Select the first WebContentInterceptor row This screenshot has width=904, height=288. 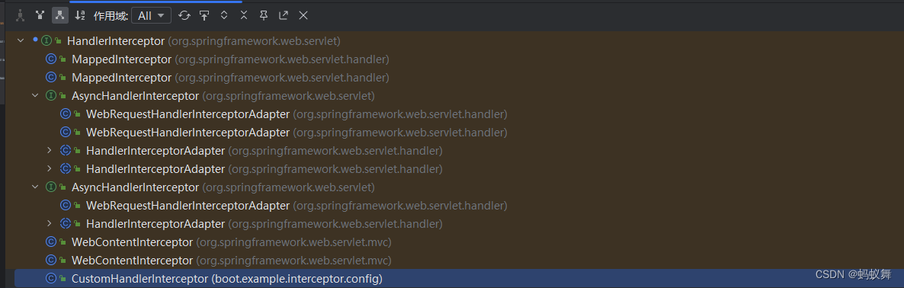coord(459,242)
